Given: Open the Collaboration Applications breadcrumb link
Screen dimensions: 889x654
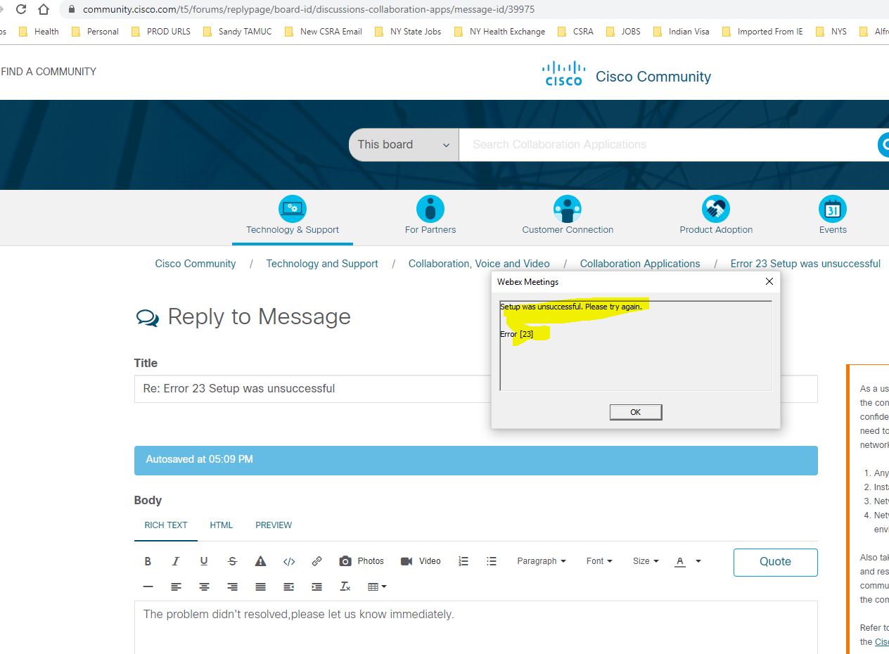Looking at the screenshot, I should 639,263.
